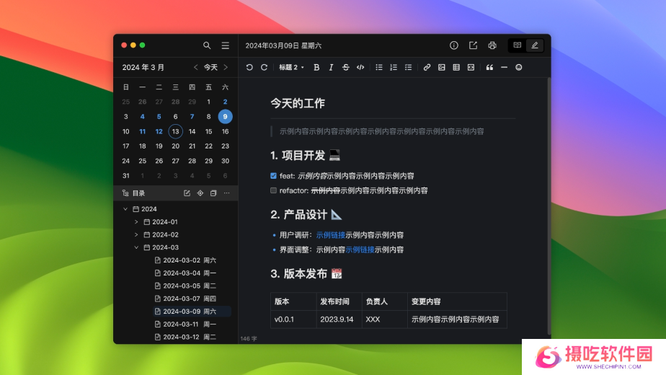This screenshot has height=375, width=666.
Task: Select March 4 on the calendar
Action: point(142,117)
